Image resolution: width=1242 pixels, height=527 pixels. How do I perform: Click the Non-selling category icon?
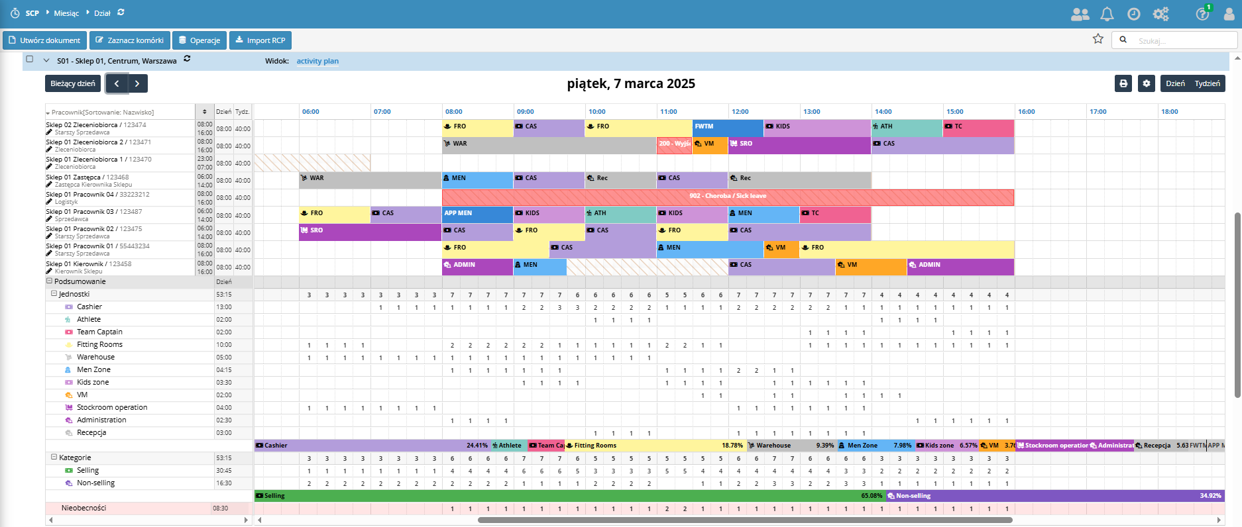(68, 483)
